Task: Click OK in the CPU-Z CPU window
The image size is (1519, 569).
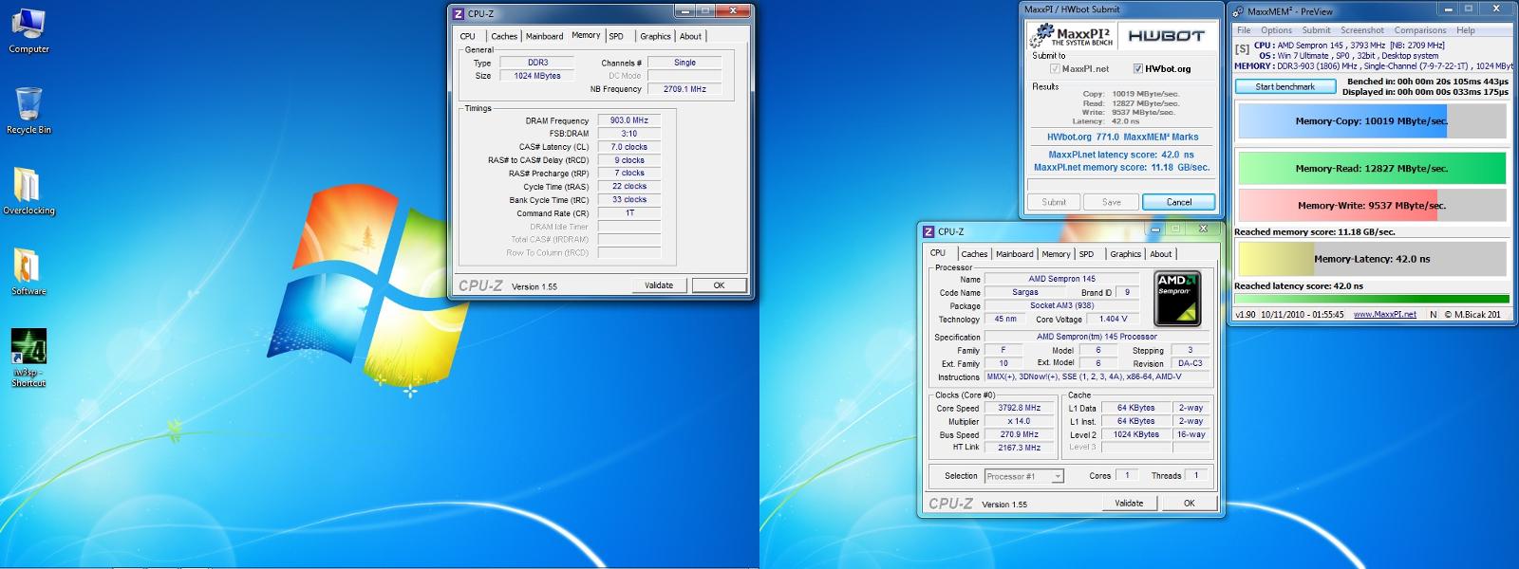Action: click(x=1189, y=503)
